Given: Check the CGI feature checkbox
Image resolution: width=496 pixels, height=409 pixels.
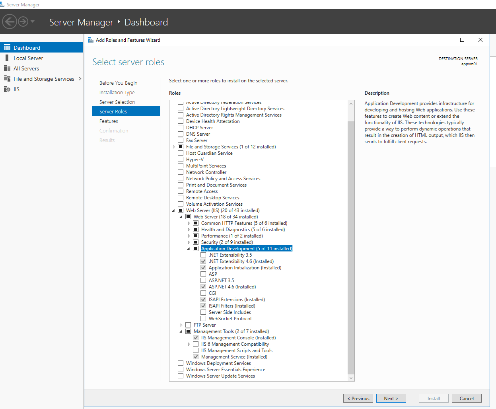Looking at the screenshot, I should [203, 293].
